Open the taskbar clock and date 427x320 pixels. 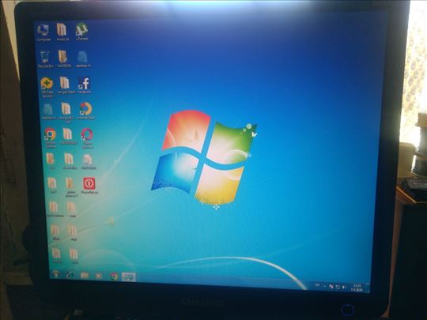[x=357, y=288]
